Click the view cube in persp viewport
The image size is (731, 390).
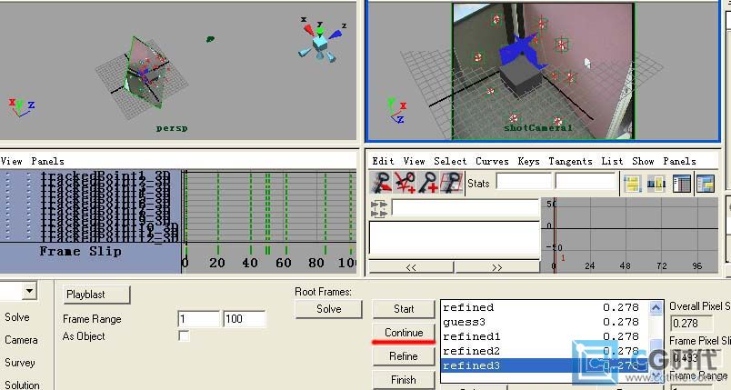[x=319, y=44]
